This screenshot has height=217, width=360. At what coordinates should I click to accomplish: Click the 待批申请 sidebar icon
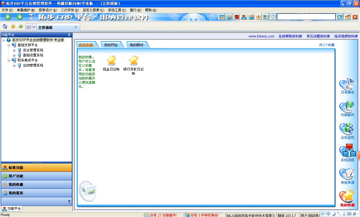click(347, 175)
